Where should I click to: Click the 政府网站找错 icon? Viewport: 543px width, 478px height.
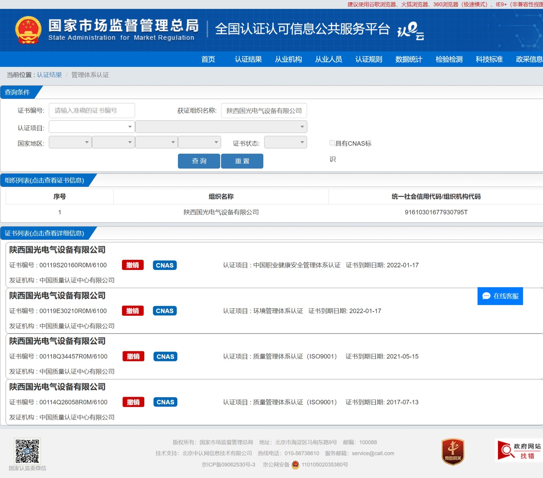(519, 451)
